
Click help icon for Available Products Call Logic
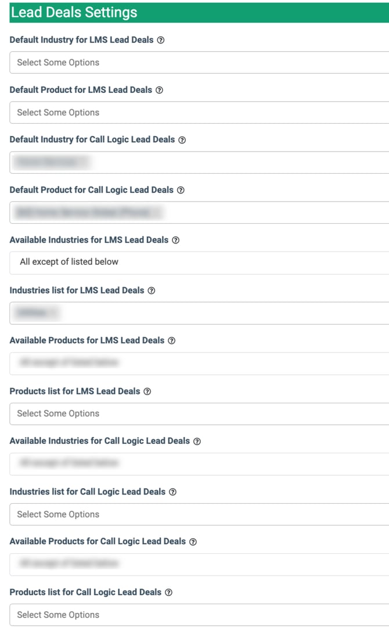(193, 542)
